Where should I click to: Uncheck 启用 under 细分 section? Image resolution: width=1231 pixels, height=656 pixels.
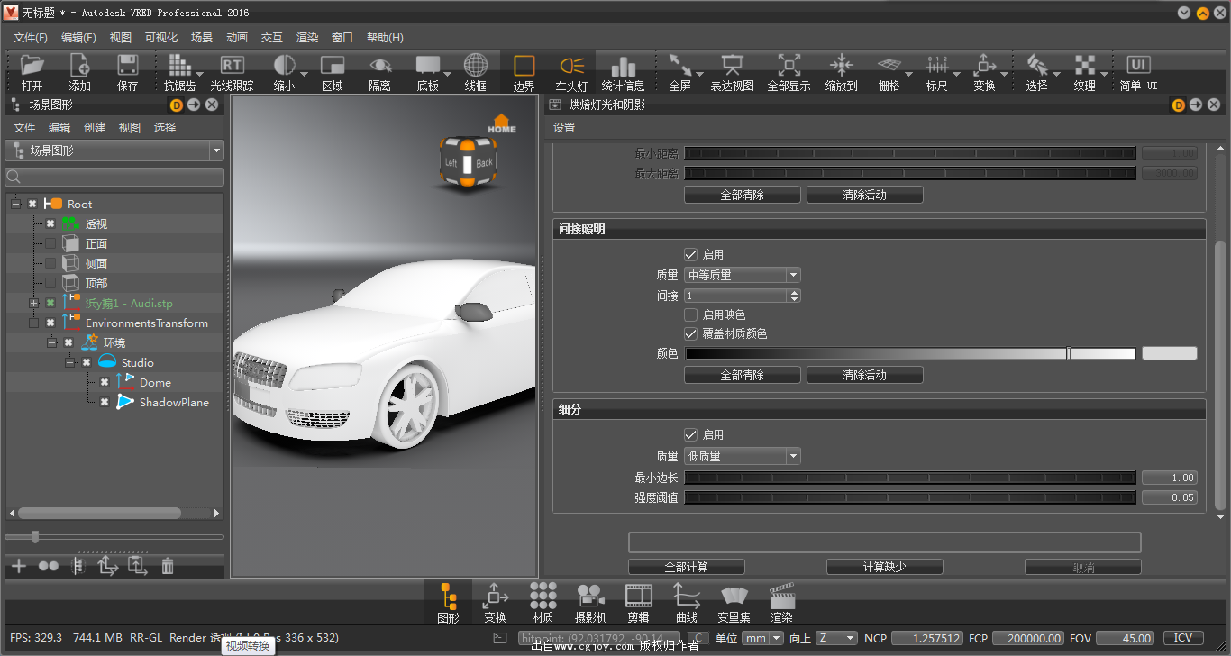(x=690, y=434)
